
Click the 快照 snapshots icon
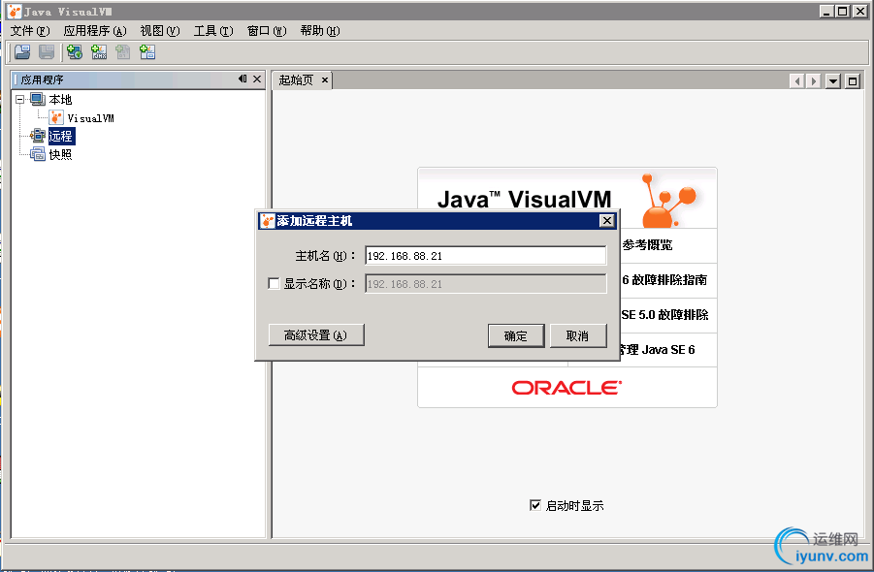pos(38,154)
